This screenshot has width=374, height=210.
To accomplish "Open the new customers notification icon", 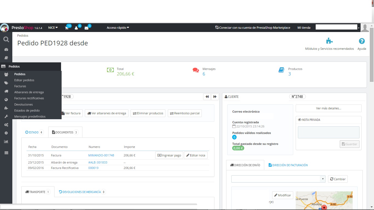I will coord(76,28).
